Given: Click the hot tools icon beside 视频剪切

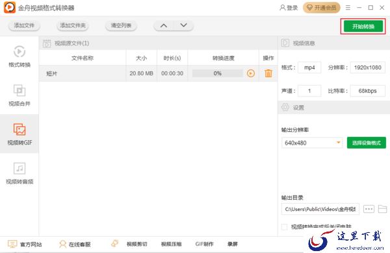Looking at the screenshot, I should [115, 243].
